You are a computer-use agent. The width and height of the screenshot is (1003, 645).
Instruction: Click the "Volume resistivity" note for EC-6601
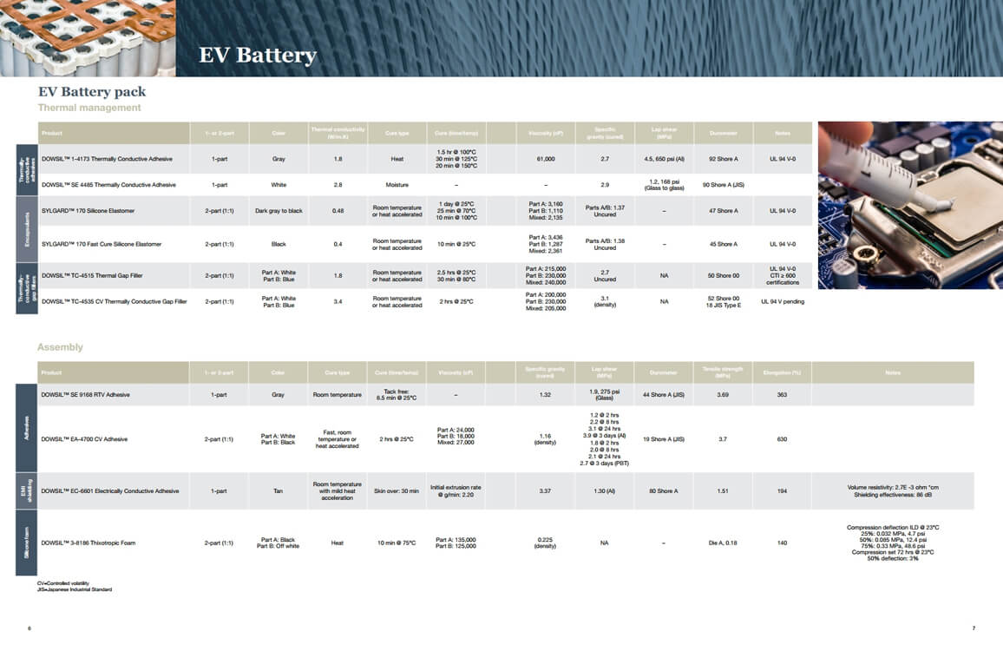893,488
